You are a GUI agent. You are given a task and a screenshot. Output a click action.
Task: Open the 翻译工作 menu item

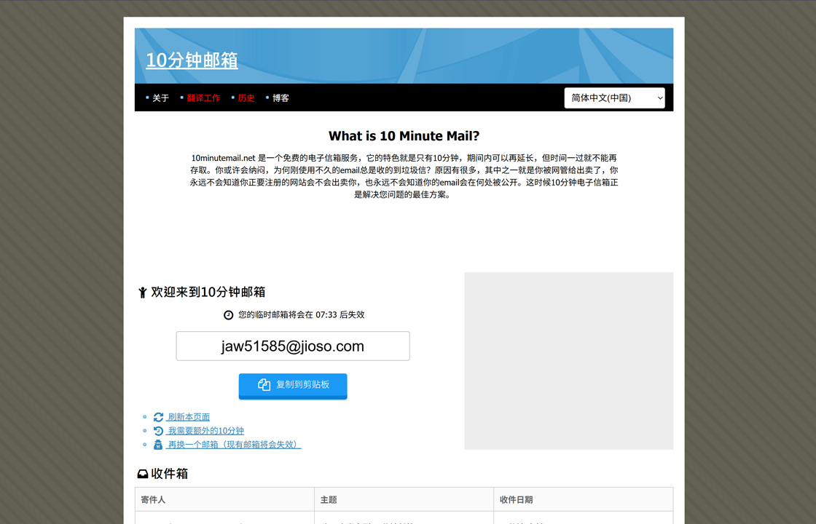pos(203,98)
